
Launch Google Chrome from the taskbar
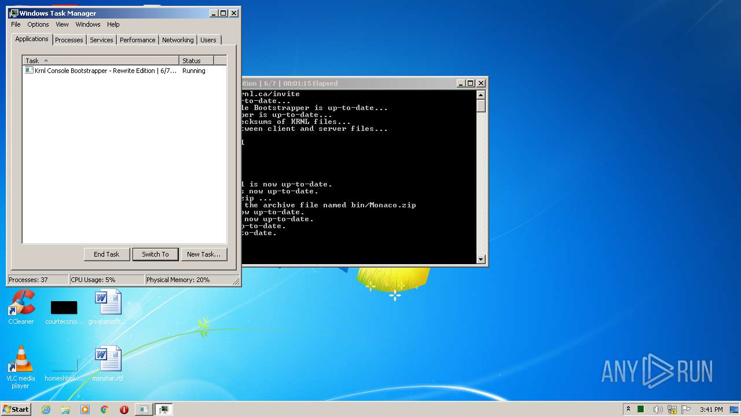(104, 409)
